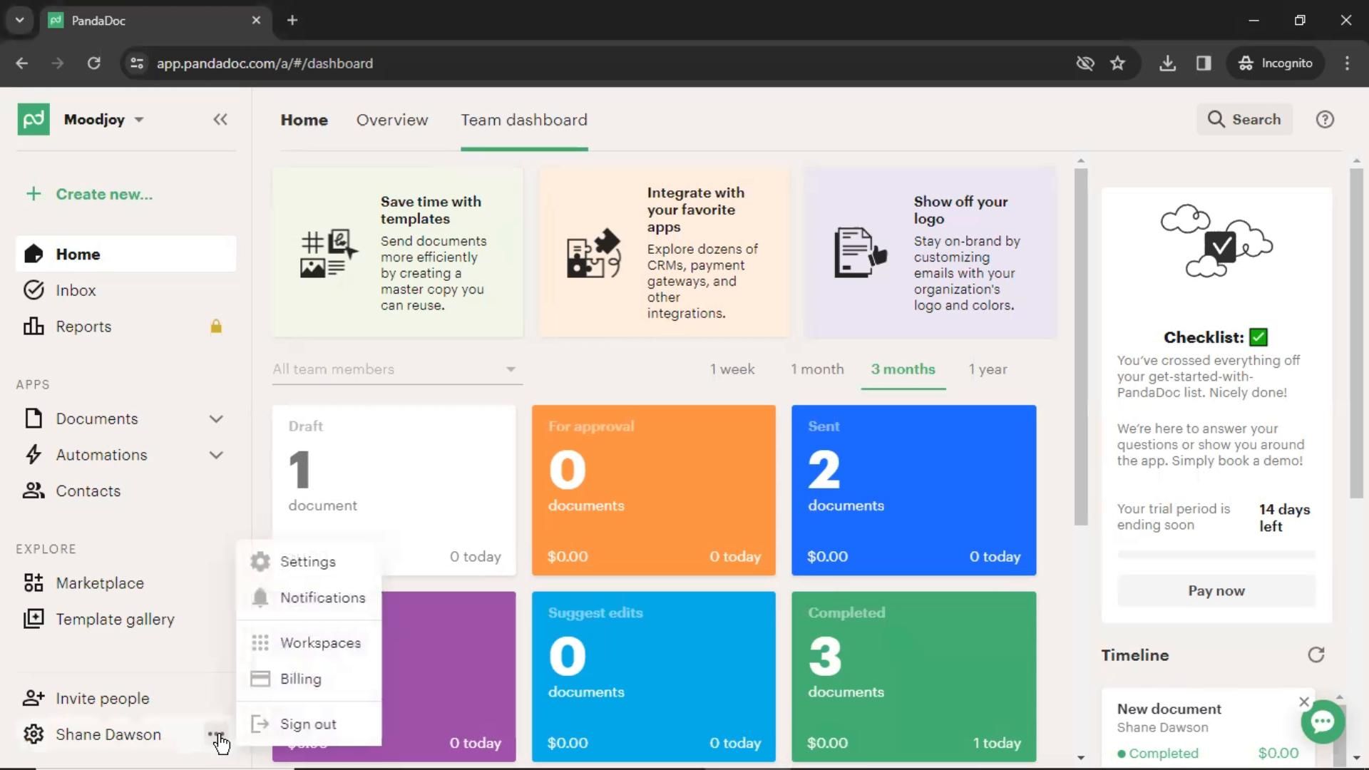Switch to the Overview tab
The height and width of the screenshot is (770, 1369).
point(392,120)
